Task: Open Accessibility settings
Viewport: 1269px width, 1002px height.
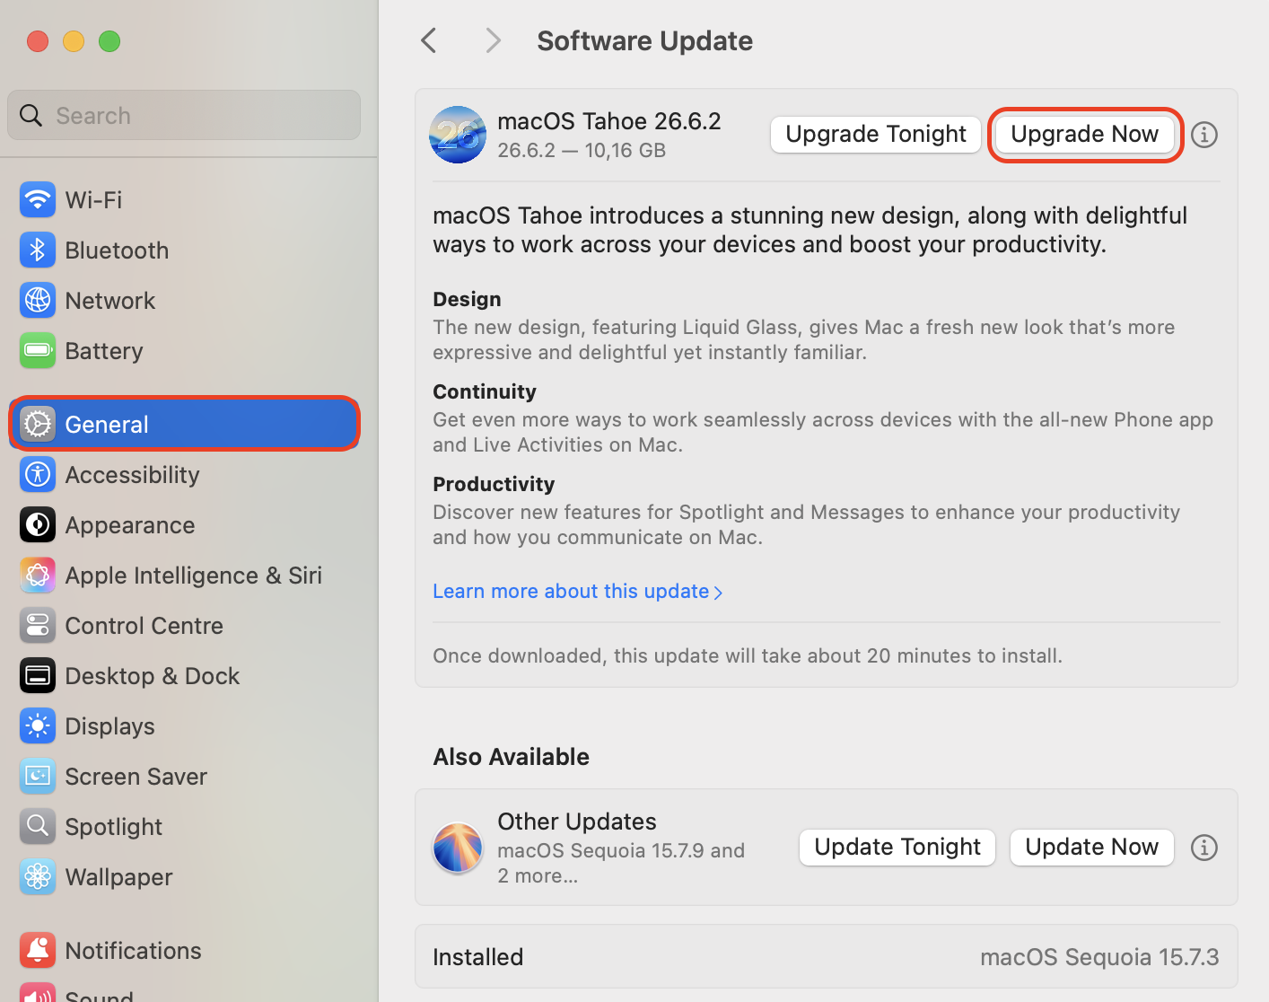Action: [185, 474]
